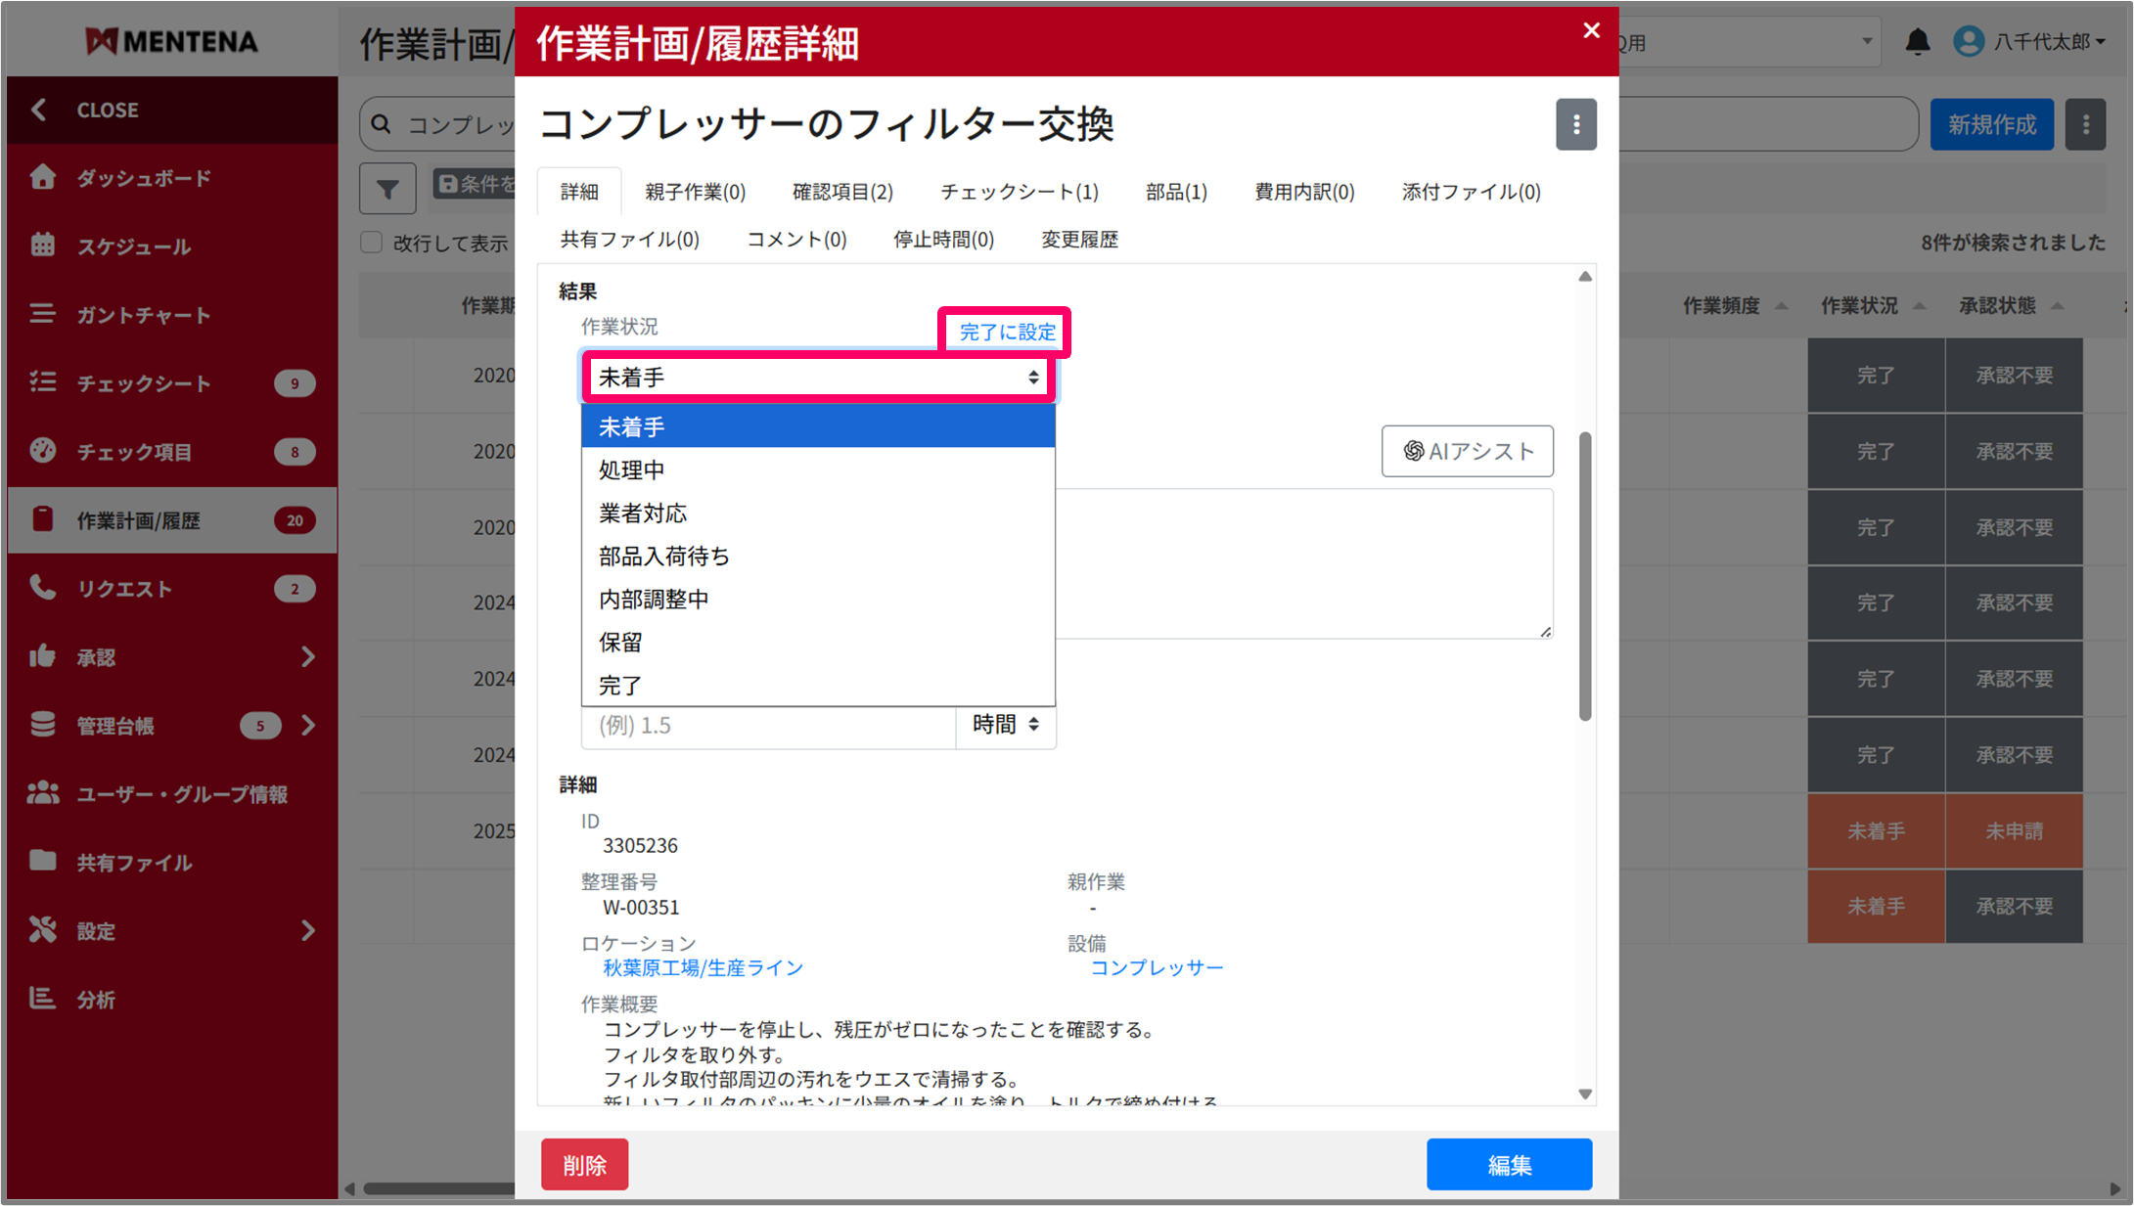This screenshot has width=2134, height=1206.
Task: Click the dashboard home icon in sidebar
Action: coord(43,177)
